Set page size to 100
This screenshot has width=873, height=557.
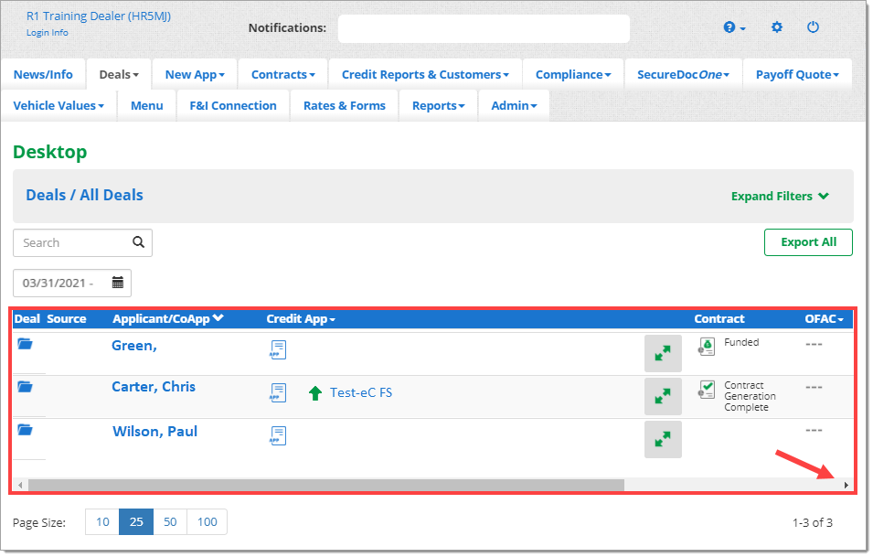coord(208,522)
